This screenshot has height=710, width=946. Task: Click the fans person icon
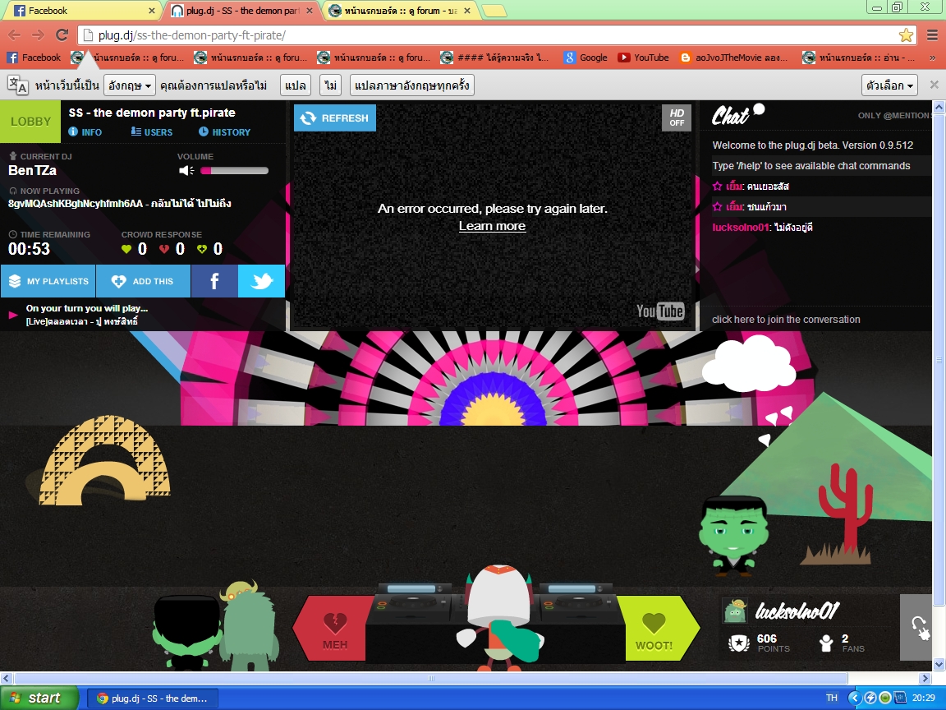(827, 643)
